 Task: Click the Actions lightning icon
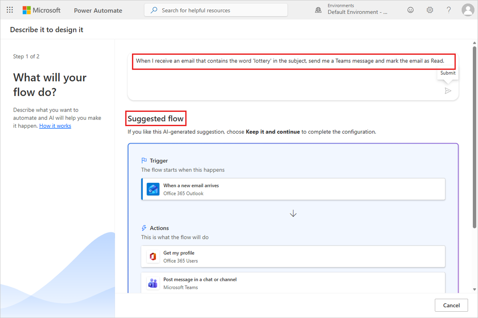click(x=144, y=228)
